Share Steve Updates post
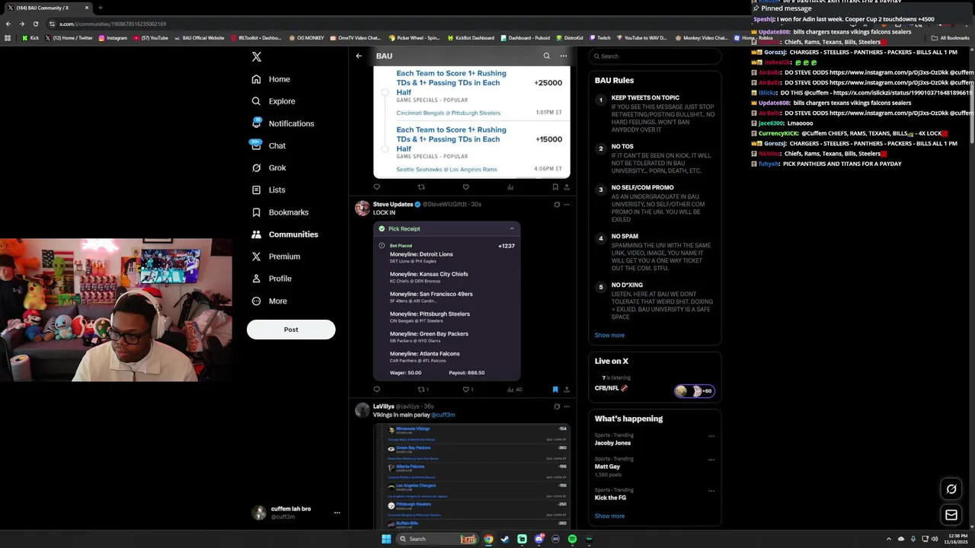This screenshot has height=548, width=975. tap(567, 389)
